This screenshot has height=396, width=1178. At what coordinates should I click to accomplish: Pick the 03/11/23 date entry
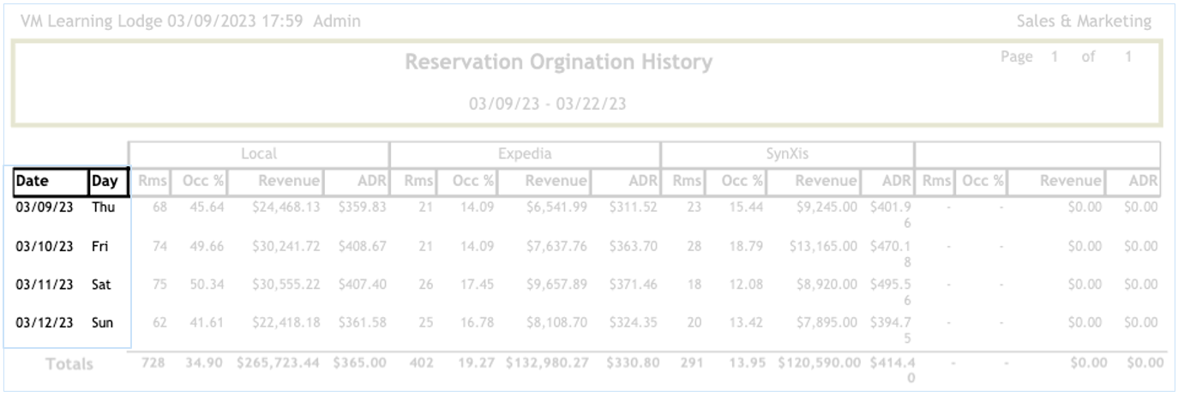[x=45, y=285]
